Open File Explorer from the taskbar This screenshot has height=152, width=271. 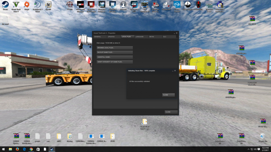click(x=10, y=149)
